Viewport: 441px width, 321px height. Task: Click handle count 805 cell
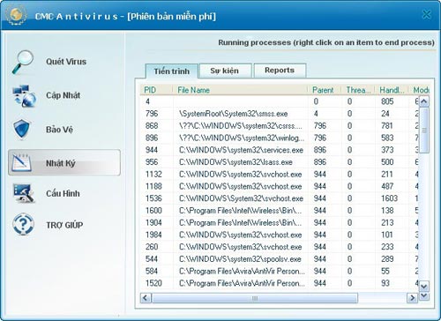coord(387,101)
